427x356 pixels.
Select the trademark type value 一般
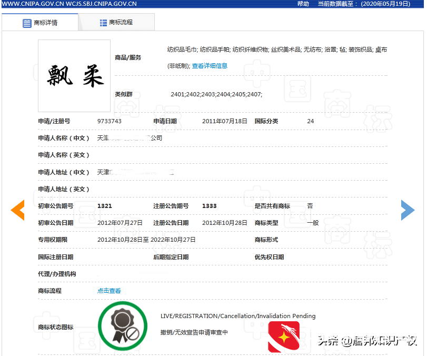click(x=313, y=223)
